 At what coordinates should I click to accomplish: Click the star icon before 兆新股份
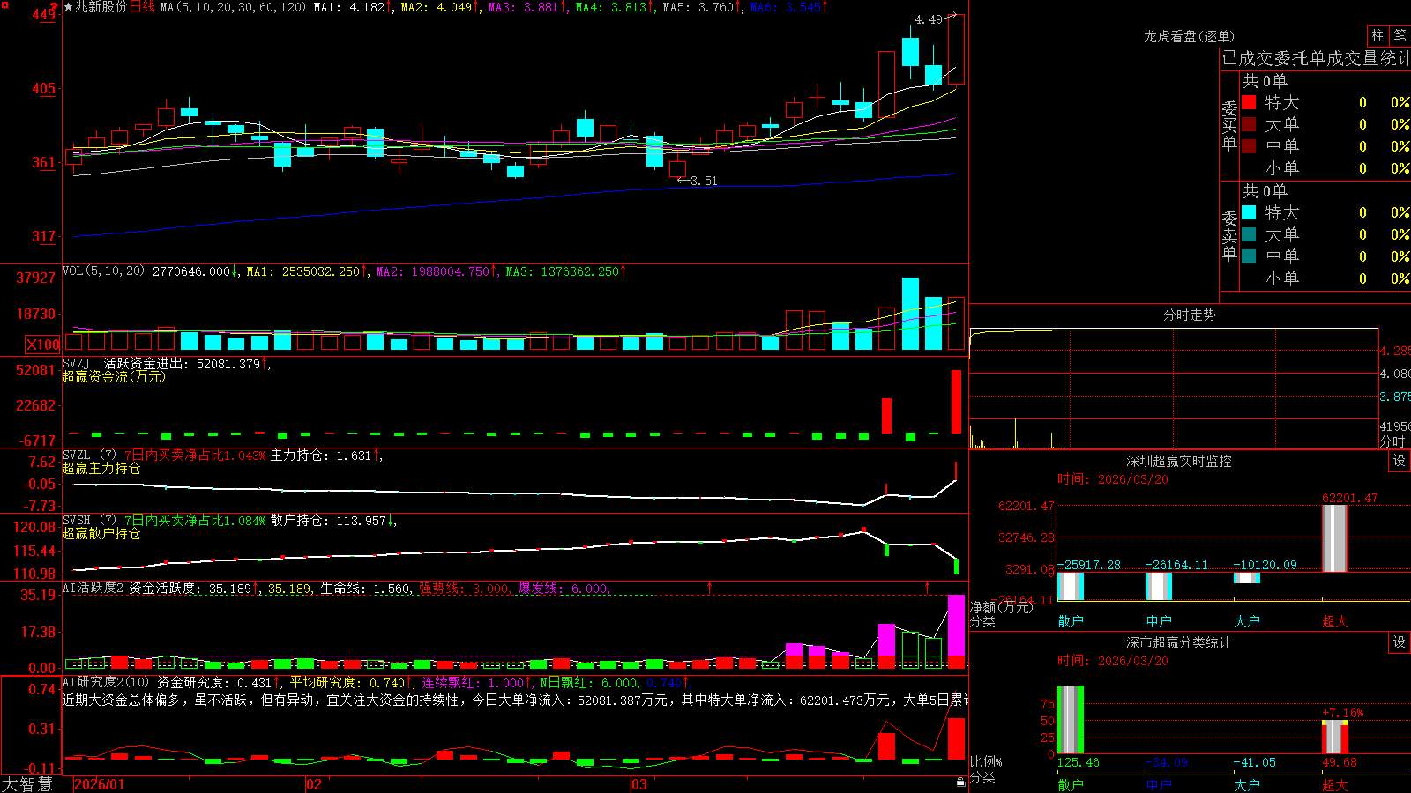point(68,7)
